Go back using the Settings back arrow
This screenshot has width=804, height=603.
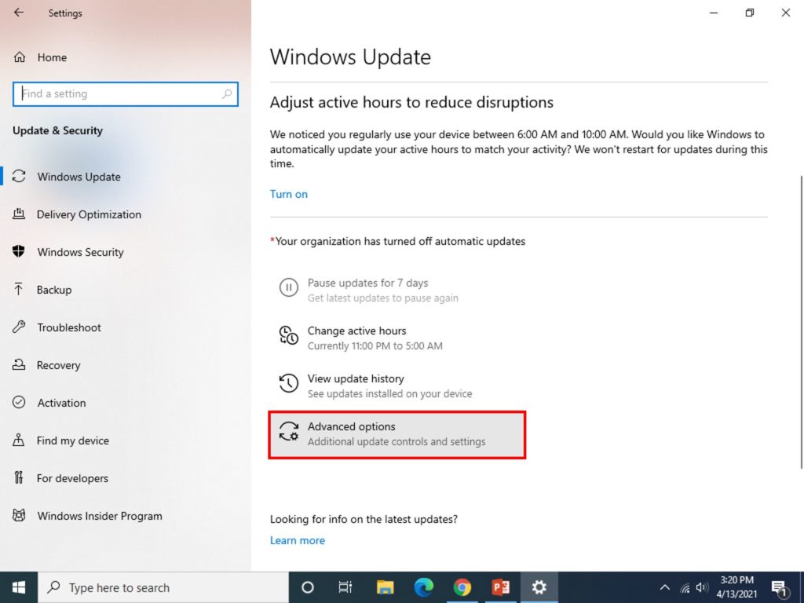[x=19, y=13]
